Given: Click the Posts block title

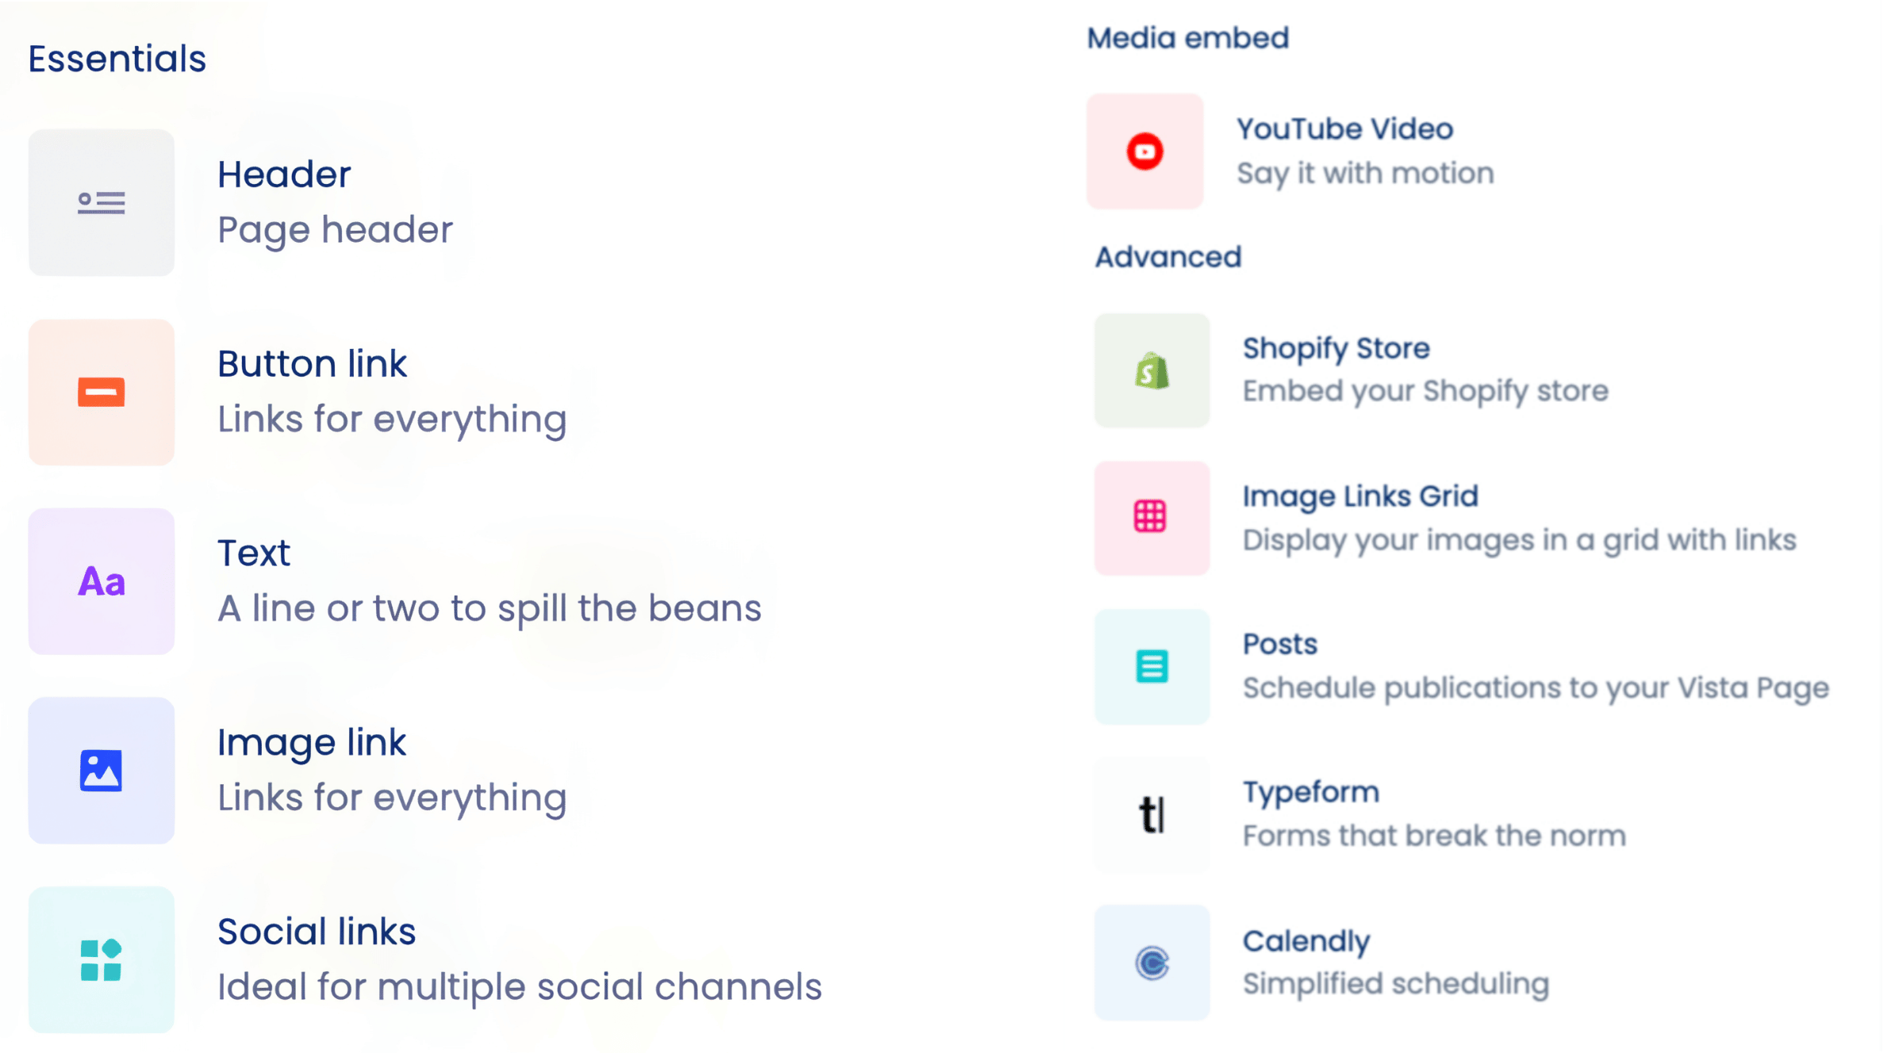Looking at the screenshot, I should 1279,644.
